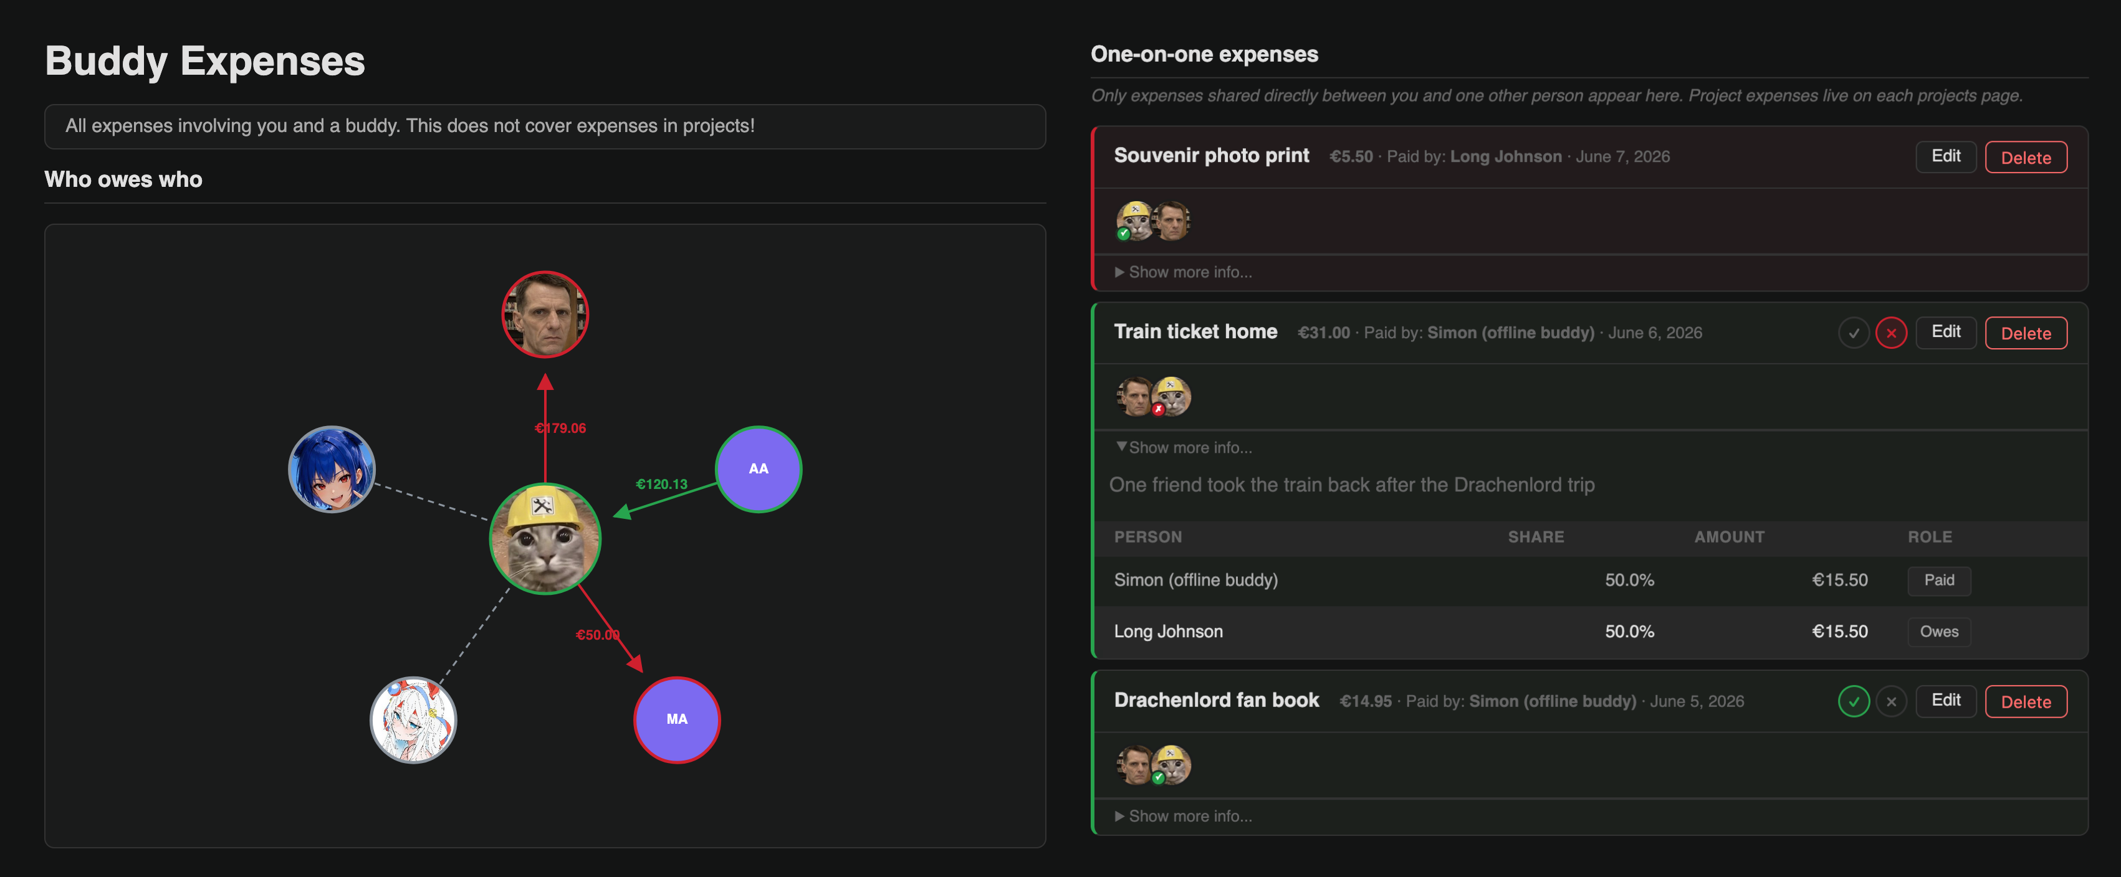Click the hard-hat cat avatar at graph center
Viewport: 2121px width, 877px height.
click(545, 539)
